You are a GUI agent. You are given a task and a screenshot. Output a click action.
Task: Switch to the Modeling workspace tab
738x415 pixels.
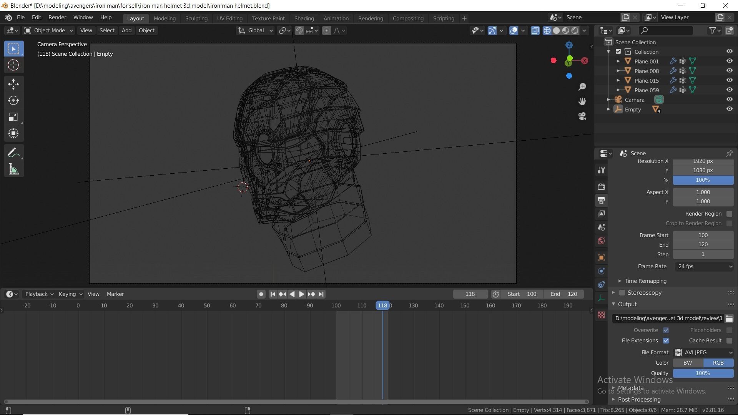[x=165, y=18]
